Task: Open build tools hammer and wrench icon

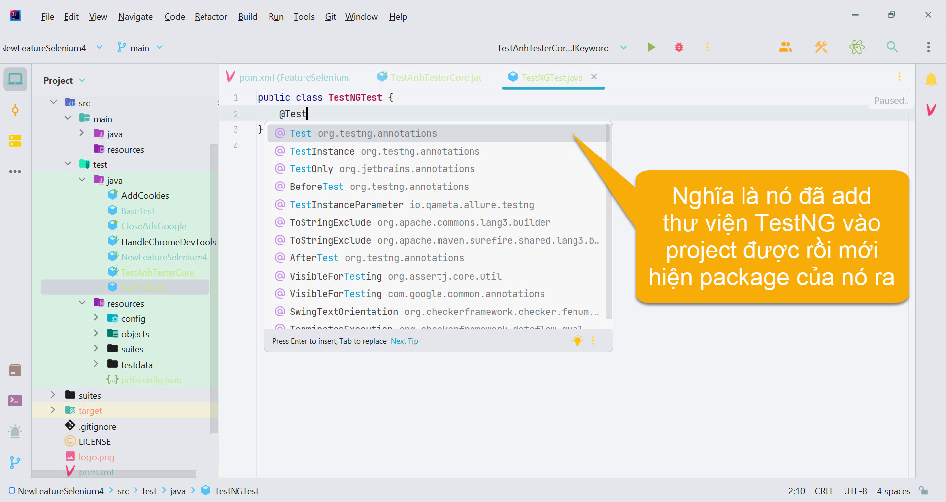Action: (x=821, y=47)
